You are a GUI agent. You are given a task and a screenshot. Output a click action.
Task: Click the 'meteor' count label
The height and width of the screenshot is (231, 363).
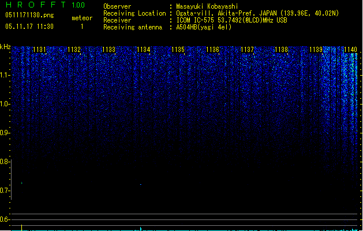(82, 18)
